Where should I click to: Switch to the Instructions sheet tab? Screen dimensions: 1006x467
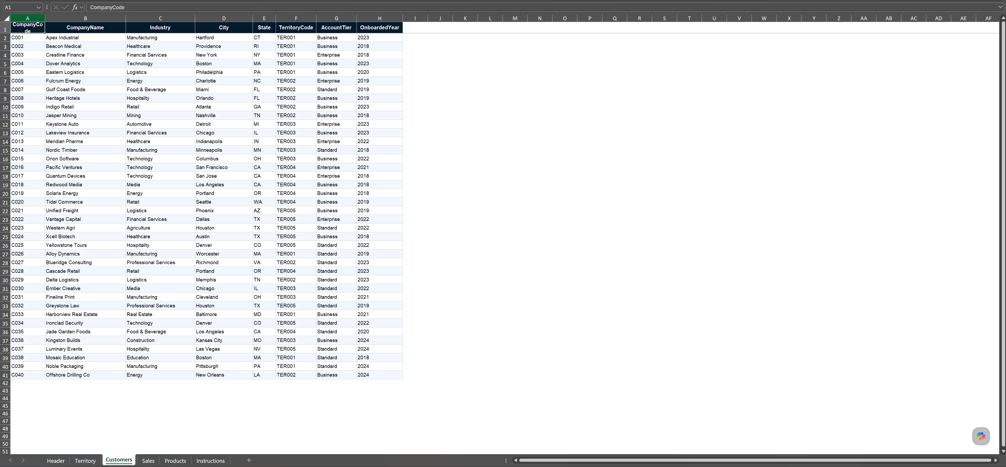coord(210,461)
